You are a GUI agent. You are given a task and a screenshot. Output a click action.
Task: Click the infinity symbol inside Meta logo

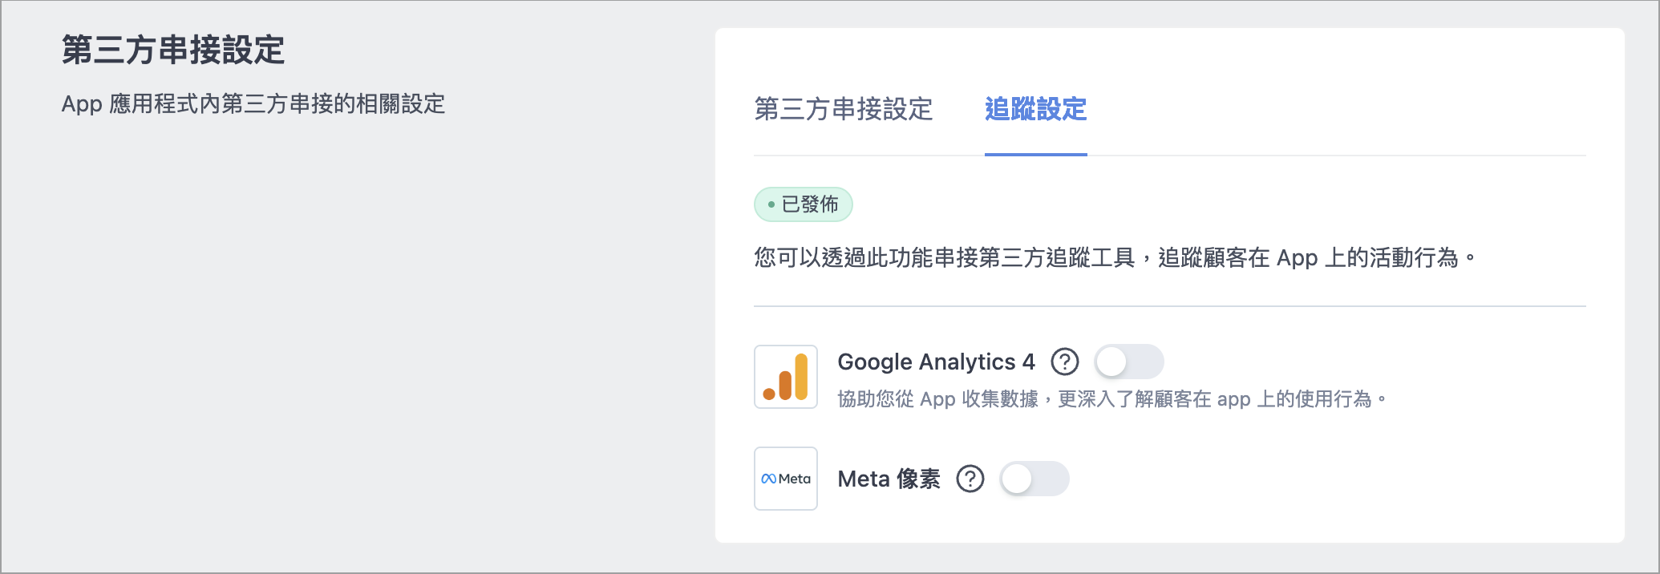[768, 479]
